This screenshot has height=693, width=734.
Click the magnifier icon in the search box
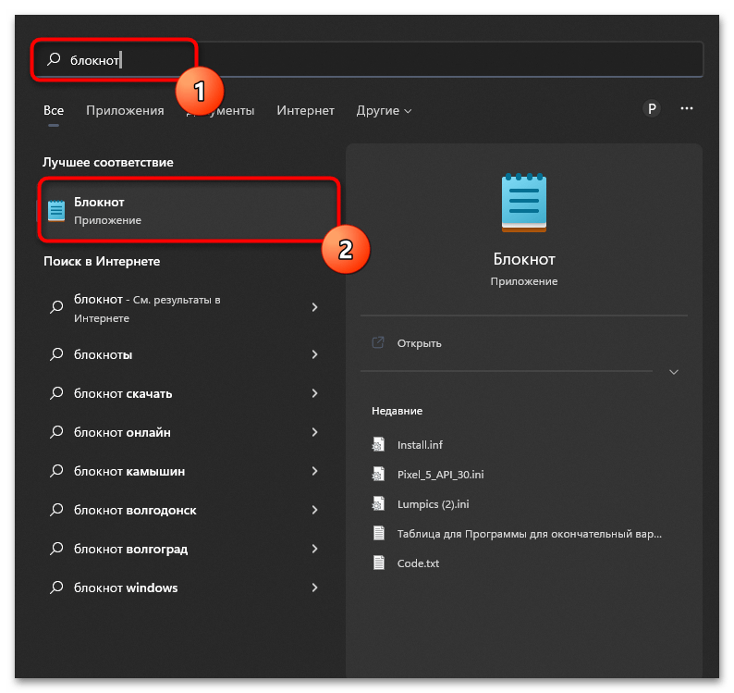tap(54, 59)
